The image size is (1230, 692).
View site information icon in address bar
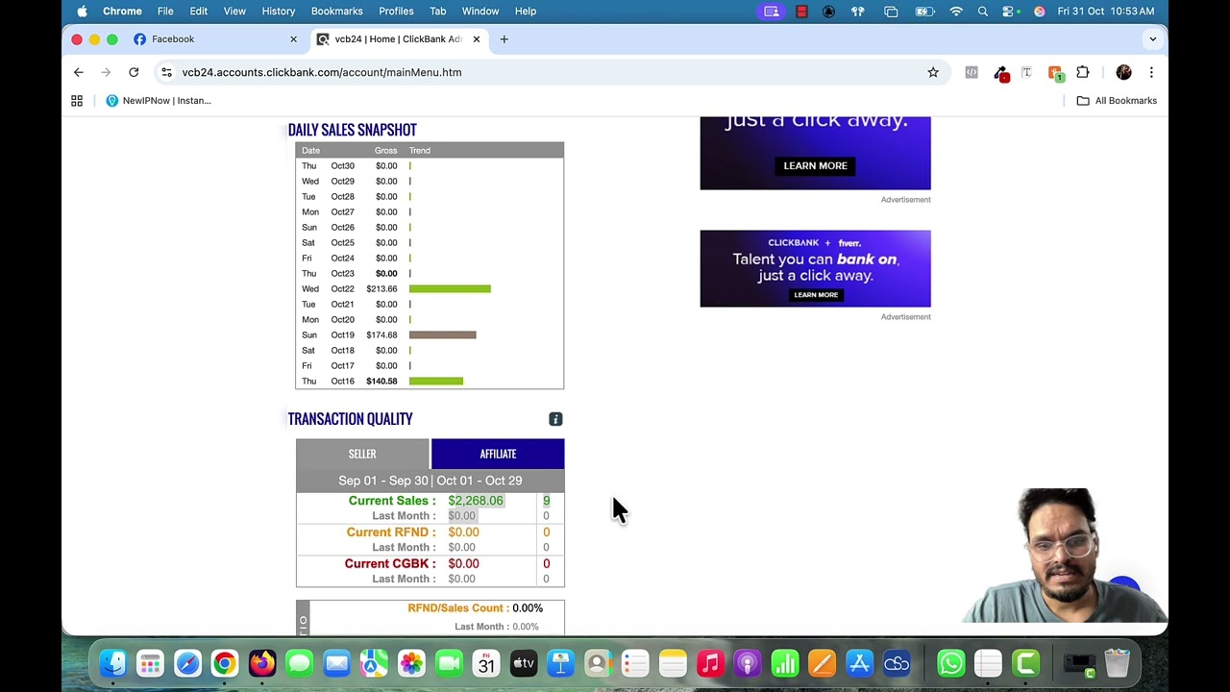(x=166, y=72)
